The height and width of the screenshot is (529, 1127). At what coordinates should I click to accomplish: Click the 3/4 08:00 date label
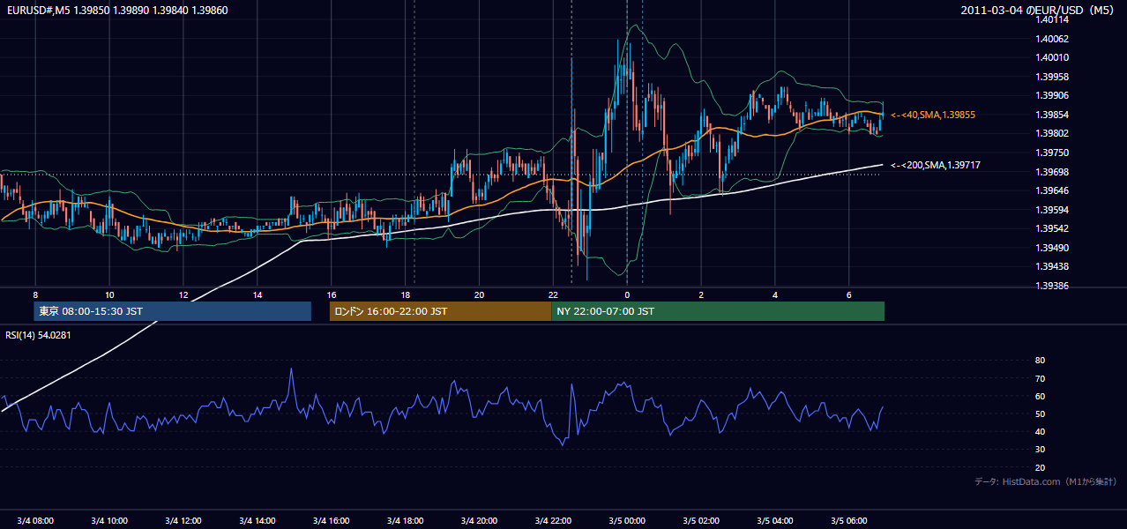[x=35, y=521]
